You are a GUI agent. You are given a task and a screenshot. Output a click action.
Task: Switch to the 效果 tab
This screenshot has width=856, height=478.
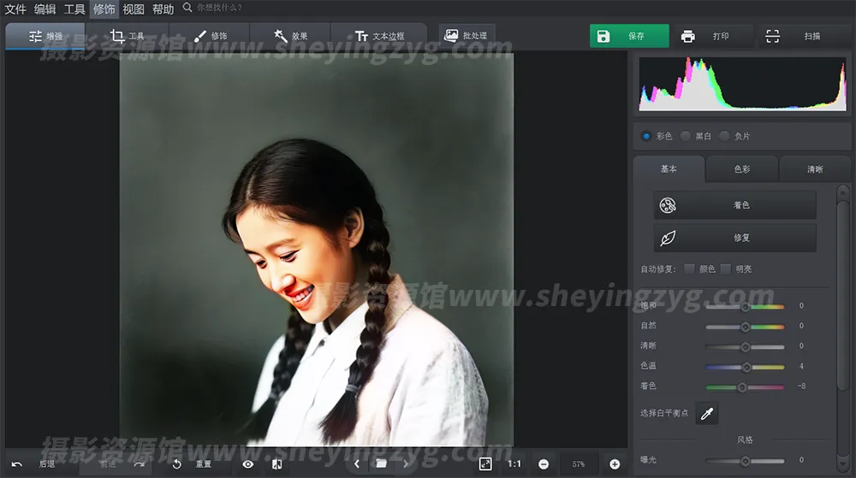pos(290,36)
